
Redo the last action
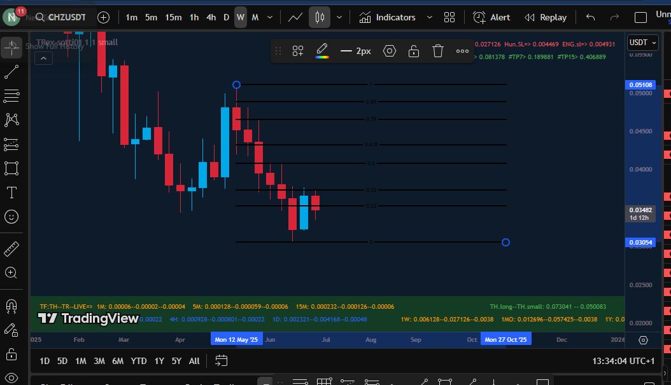click(x=614, y=18)
